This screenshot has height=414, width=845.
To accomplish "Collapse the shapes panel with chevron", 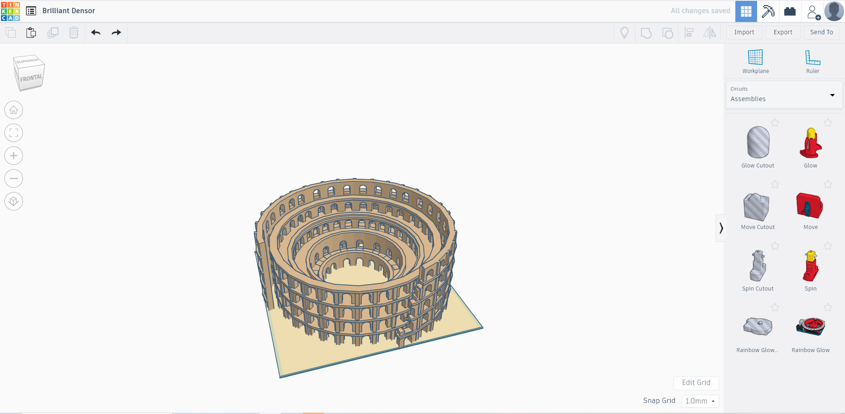I will 721,228.
